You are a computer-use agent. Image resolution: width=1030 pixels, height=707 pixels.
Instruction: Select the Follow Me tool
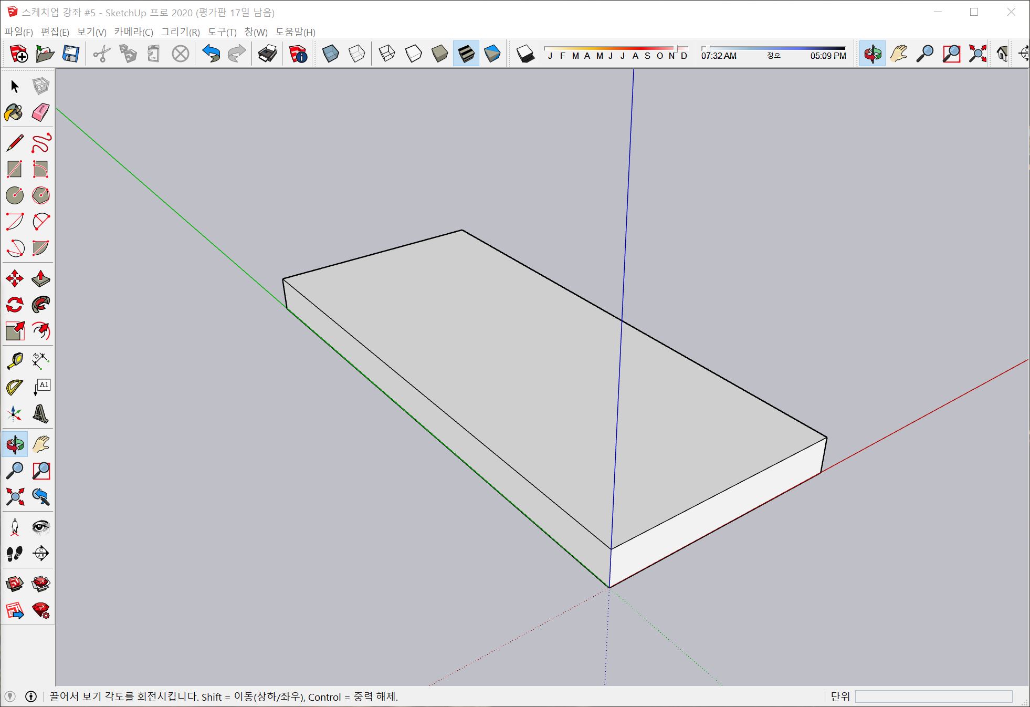pyautogui.click(x=40, y=305)
